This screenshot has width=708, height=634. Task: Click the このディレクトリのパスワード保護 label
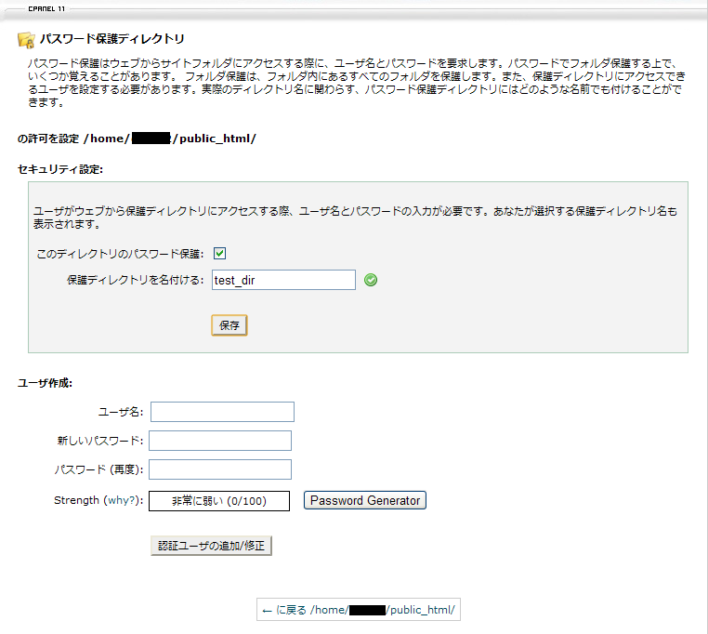click(x=120, y=254)
